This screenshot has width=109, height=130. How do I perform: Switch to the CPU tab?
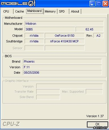coord(7,11)
